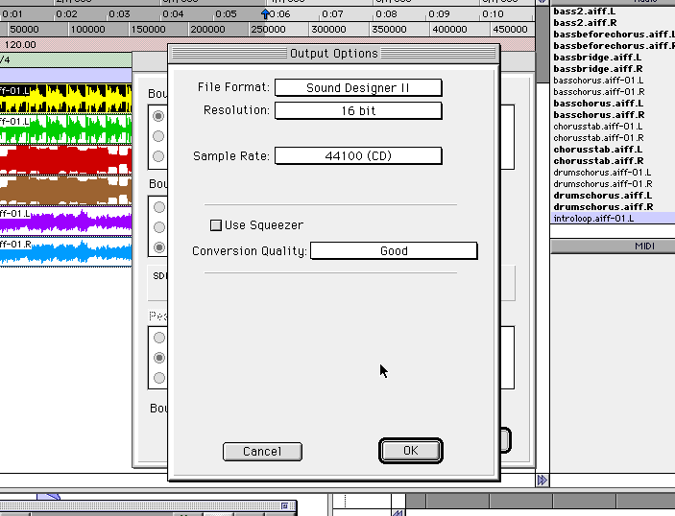Select drumschorus.aiff.R in the regions list
Screen dimensions: 675x516
pos(603,207)
